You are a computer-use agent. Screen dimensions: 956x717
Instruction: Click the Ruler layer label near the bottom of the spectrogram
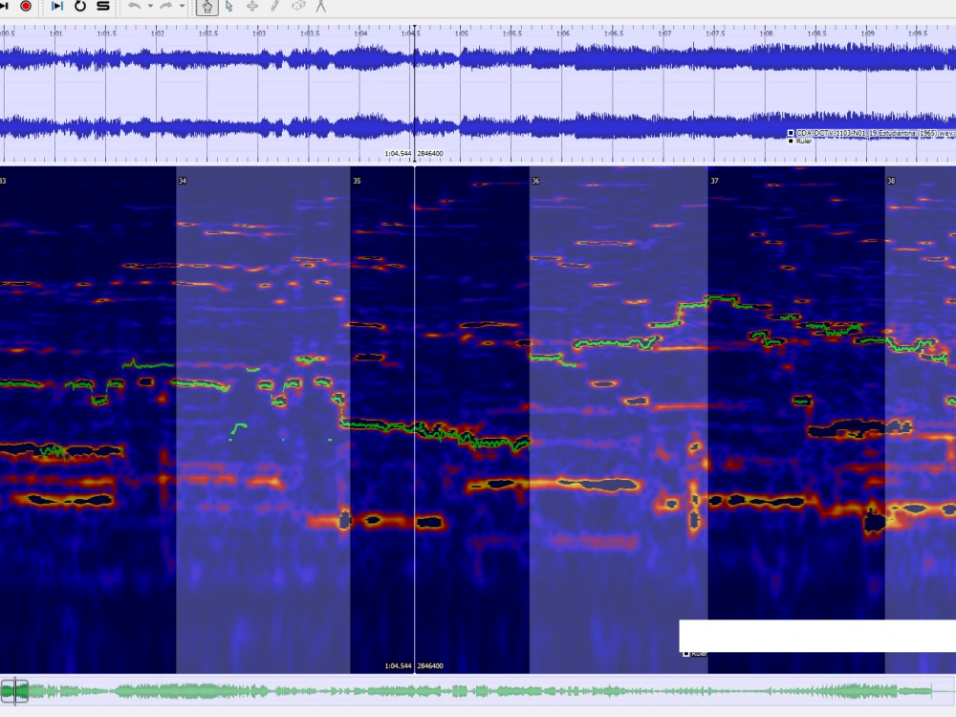click(695, 654)
